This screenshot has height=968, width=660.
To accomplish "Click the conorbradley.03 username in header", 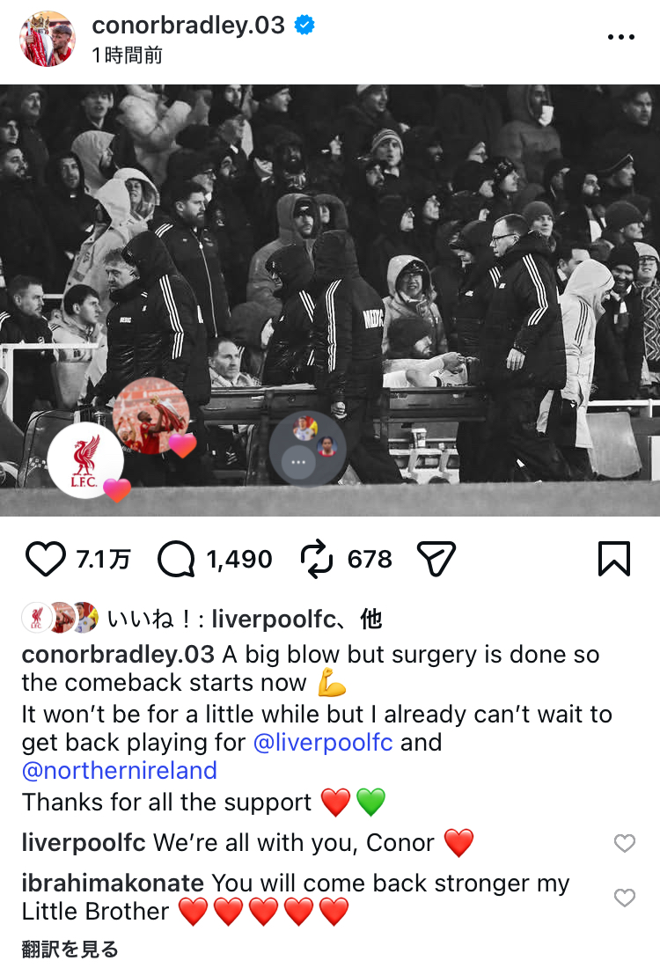I will 188,26.
